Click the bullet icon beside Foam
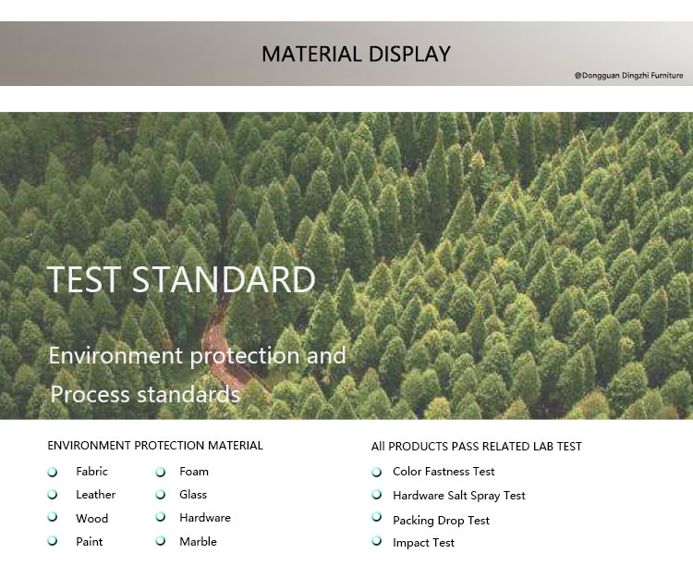 coord(161,472)
